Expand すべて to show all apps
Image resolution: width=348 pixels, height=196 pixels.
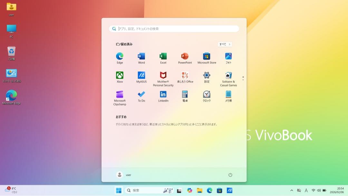(x=224, y=44)
